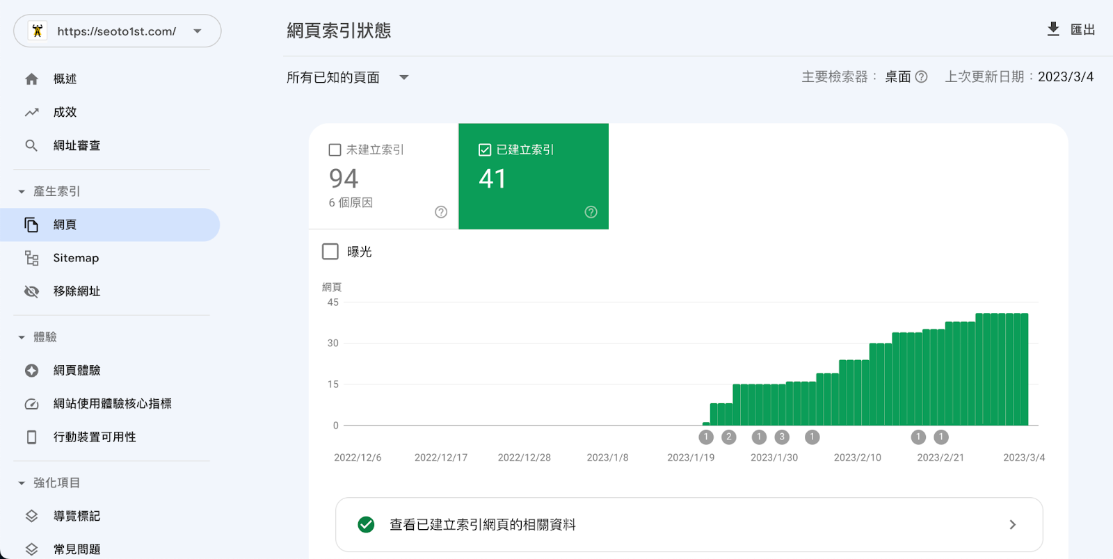
Task: Click the help icon next to 桌面
Action: tap(921, 76)
